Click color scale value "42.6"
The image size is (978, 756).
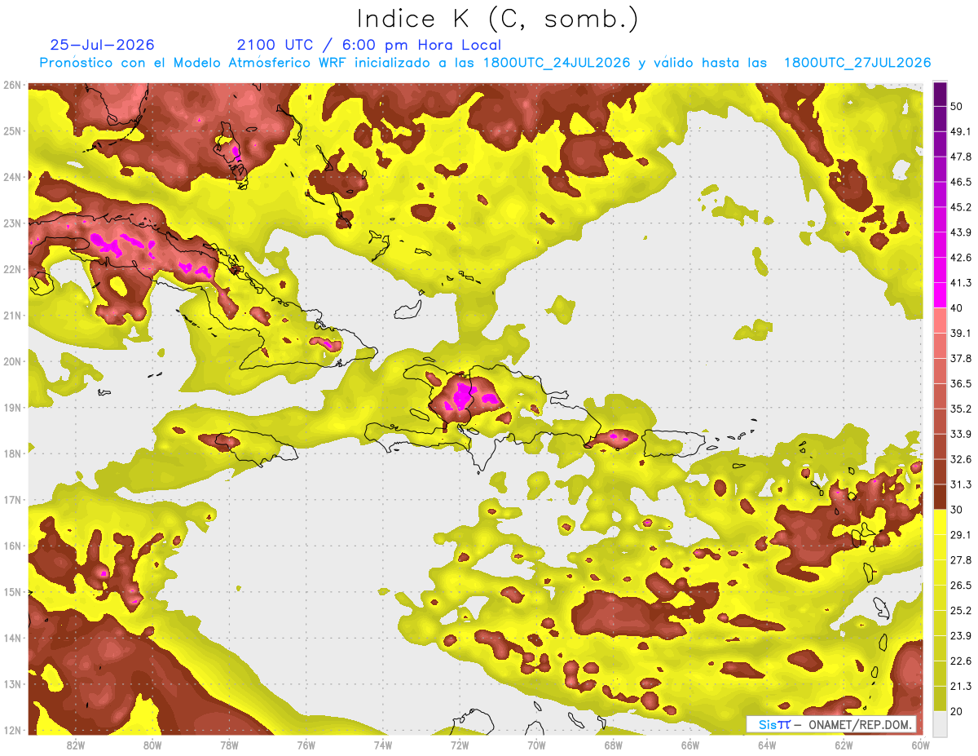pos(962,258)
